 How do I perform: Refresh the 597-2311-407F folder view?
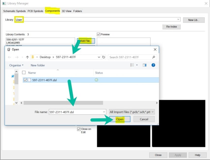tap(104, 57)
